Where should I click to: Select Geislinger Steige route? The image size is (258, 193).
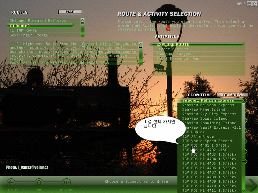click(29, 35)
